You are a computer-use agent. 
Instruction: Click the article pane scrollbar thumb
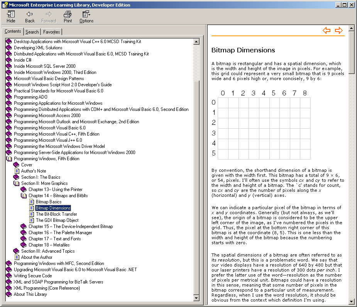pyautogui.click(x=351, y=52)
